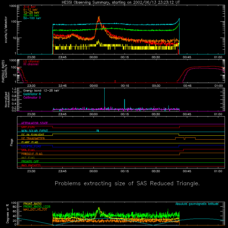Click the blue ECLIPSE_FLAG label
This screenshot has height=228, width=228.
(31, 146)
